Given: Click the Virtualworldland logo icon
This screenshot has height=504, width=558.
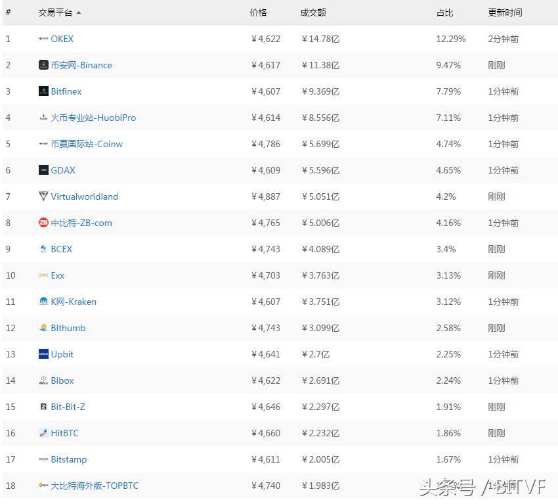Looking at the screenshot, I should click(43, 196).
